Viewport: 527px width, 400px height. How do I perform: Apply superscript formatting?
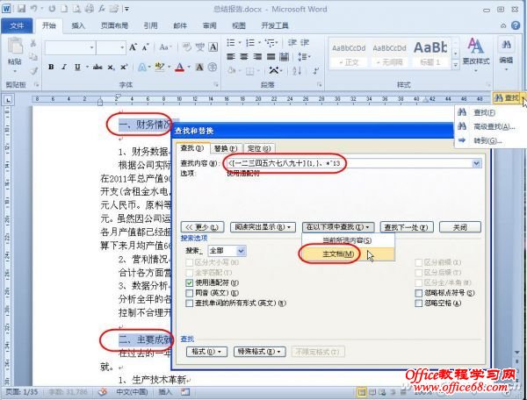(x=124, y=68)
